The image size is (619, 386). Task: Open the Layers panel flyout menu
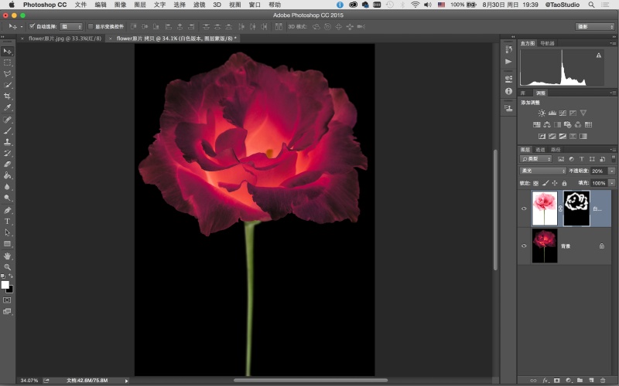click(x=613, y=149)
